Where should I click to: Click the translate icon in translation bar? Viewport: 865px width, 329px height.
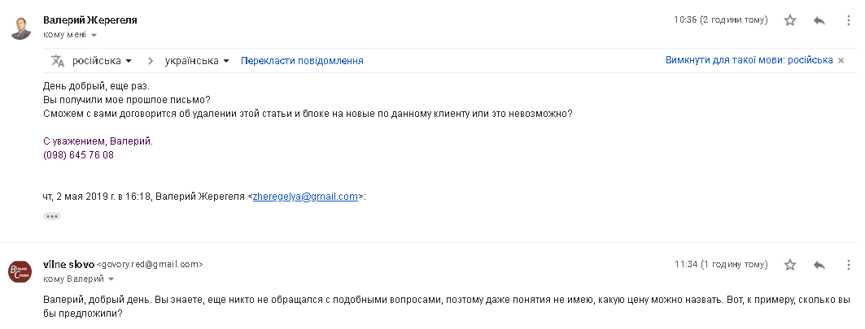click(x=57, y=61)
